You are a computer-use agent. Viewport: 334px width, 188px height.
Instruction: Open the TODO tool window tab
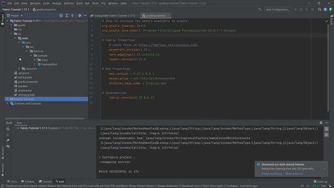click(12, 182)
